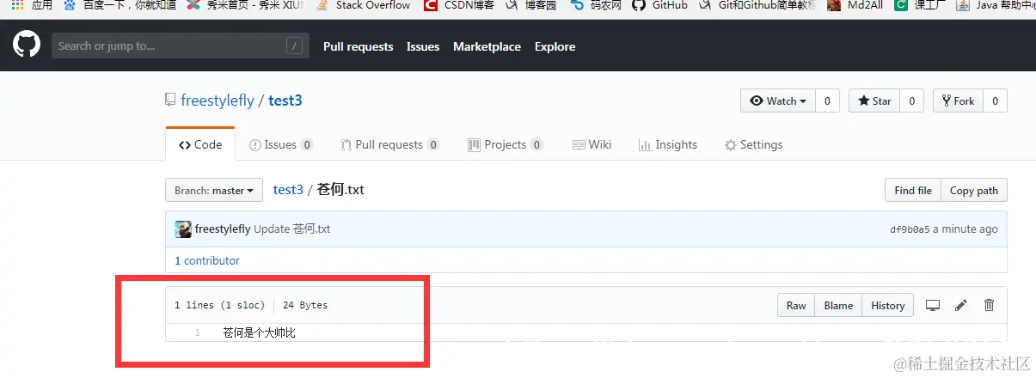The width and height of the screenshot is (1036, 378).
Task: Open the Stack Overflow bookmark
Action: coord(365,4)
